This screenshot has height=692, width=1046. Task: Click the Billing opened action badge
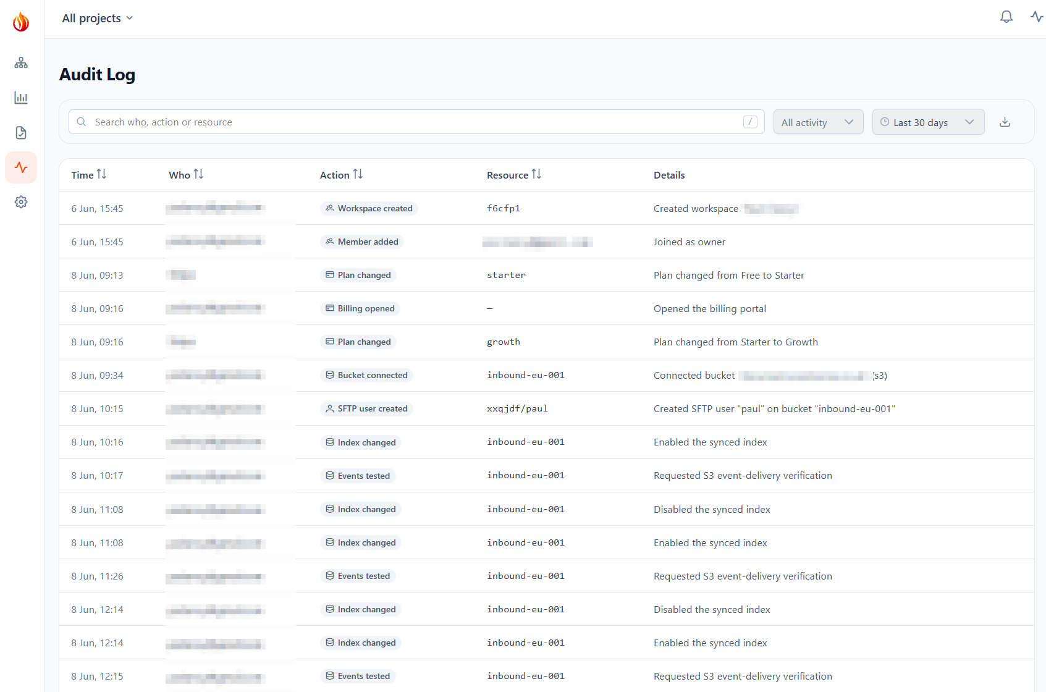click(360, 308)
